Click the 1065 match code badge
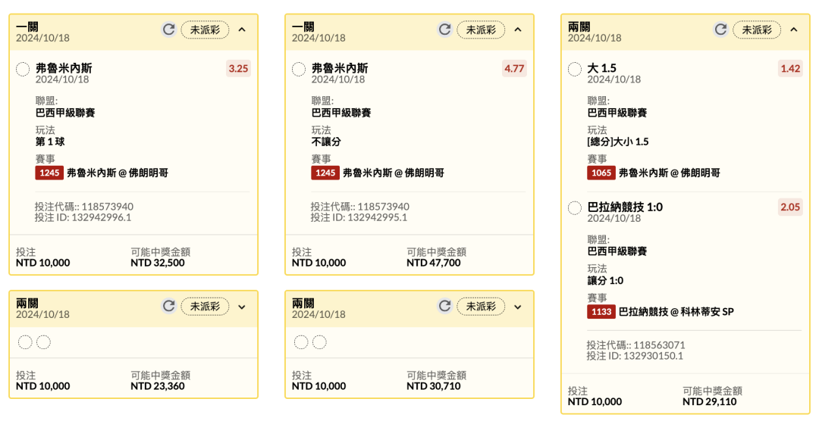819x427 pixels. (601, 173)
